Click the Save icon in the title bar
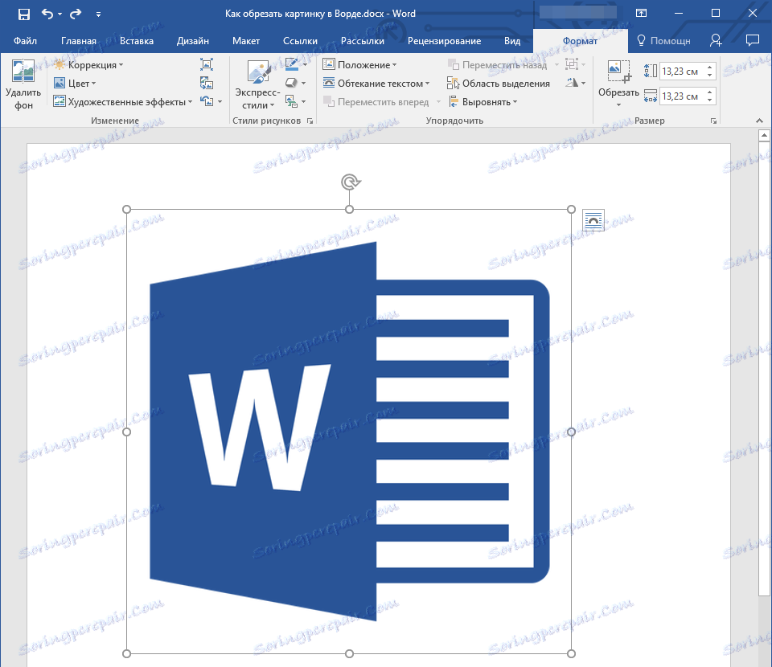Image resolution: width=772 pixels, height=667 pixels. point(23,14)
